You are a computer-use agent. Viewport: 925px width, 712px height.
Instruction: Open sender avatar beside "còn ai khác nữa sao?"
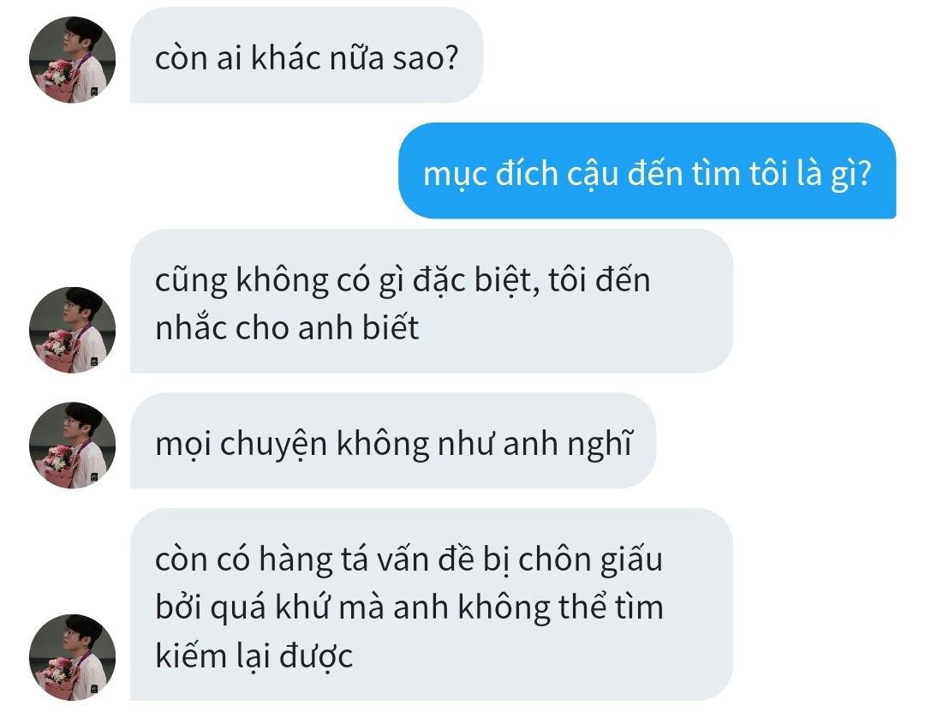72,60
